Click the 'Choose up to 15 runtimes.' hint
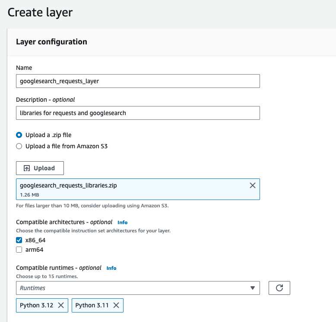This screenshot has height=322, width=336. pos(47,276)
